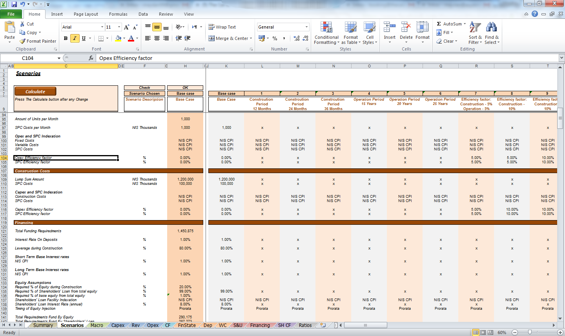Toggle Underline formatting
Viewport: 565px width, 336px height.
84,38
